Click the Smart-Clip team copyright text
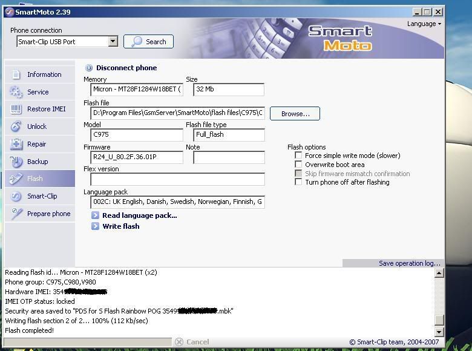This screenshot has height=351, width=472. point(394,342)
